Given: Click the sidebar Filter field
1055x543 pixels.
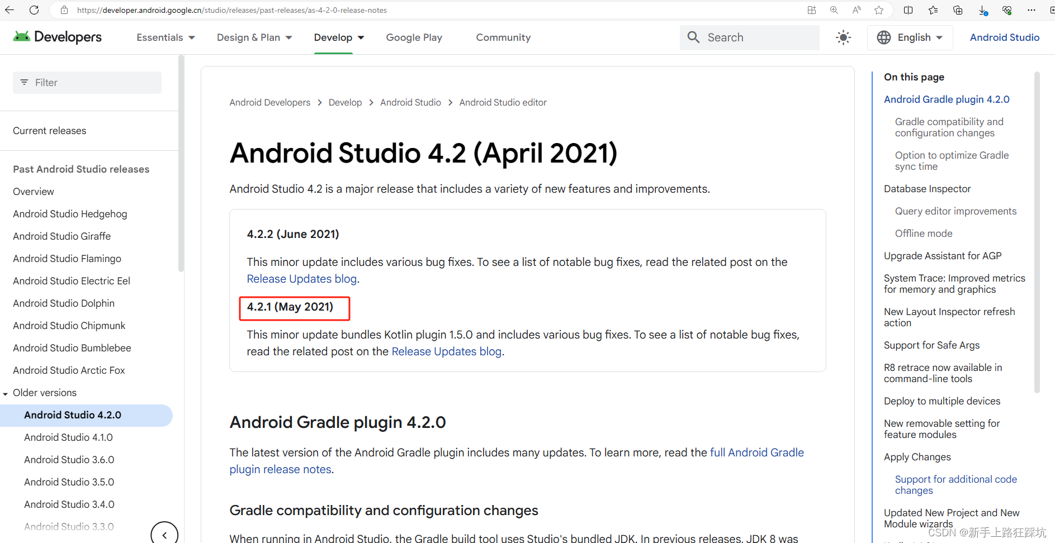Looking at the screenshot, I should (87, 83).
